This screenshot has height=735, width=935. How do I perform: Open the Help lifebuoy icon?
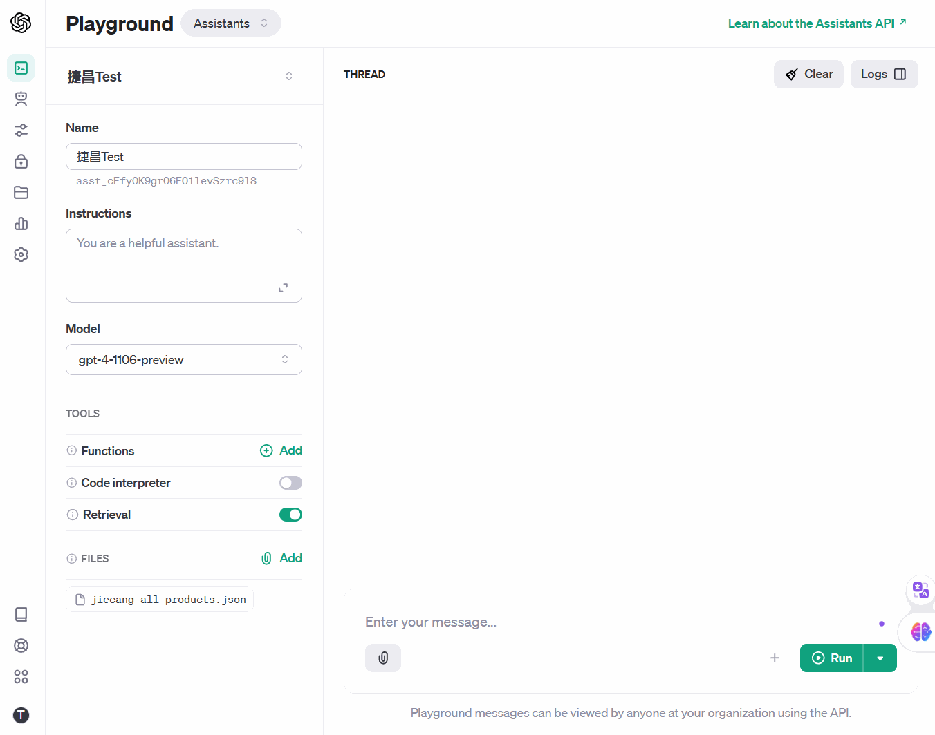(21, 645)
